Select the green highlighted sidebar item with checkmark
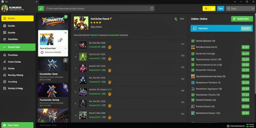The height and width of the screenshot is (128, 256). click(x=18, y=47)
